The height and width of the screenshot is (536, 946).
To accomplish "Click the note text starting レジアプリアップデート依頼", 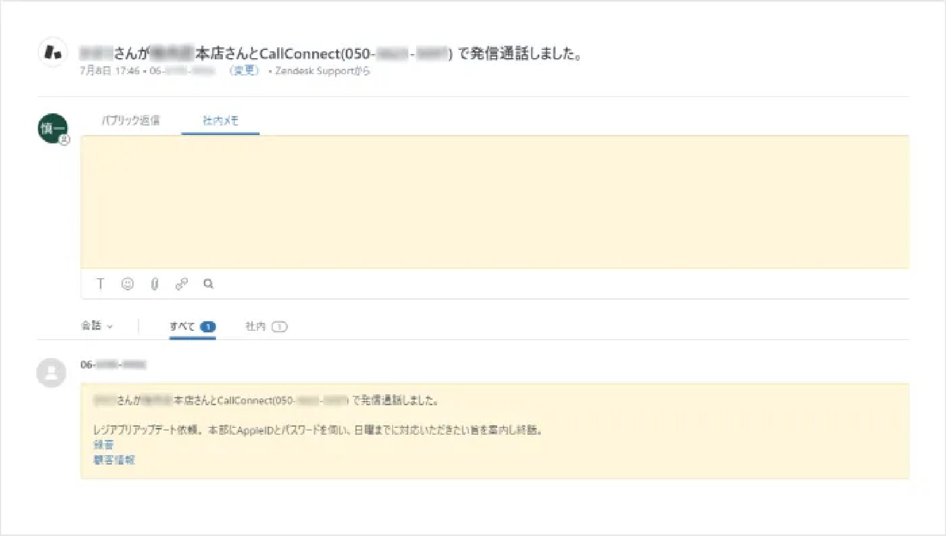I will (317, 430).
